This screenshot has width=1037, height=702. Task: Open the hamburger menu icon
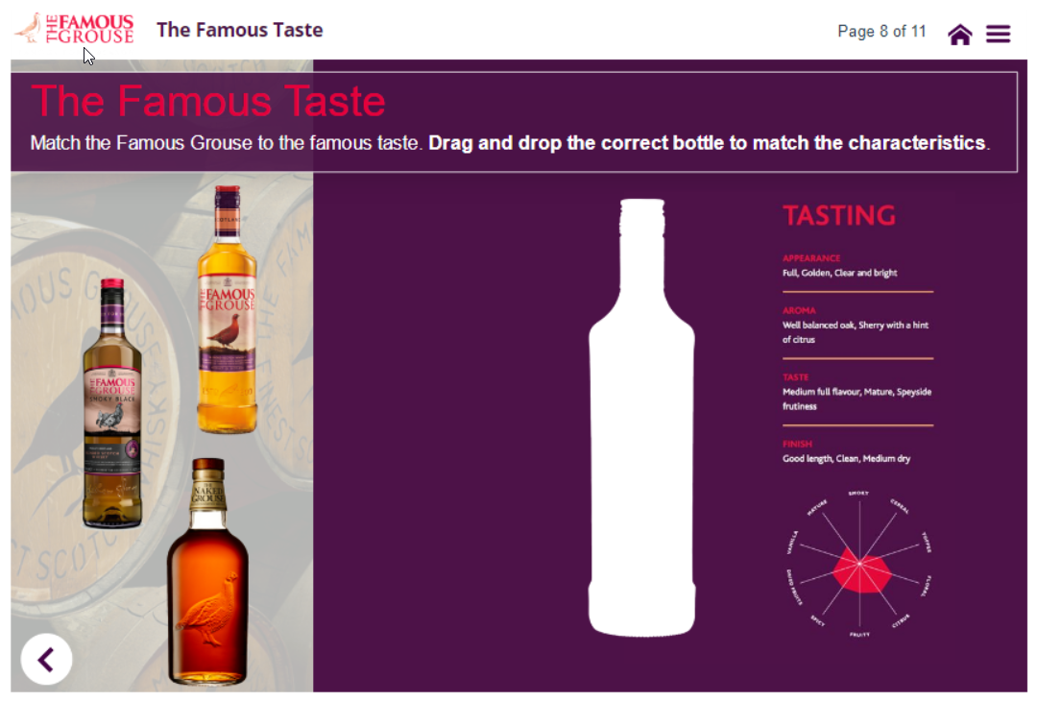(999, 34)
